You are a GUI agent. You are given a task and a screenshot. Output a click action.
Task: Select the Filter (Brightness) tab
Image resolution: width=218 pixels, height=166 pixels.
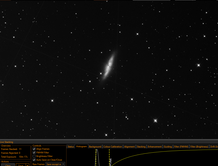(x=199, y=147)
